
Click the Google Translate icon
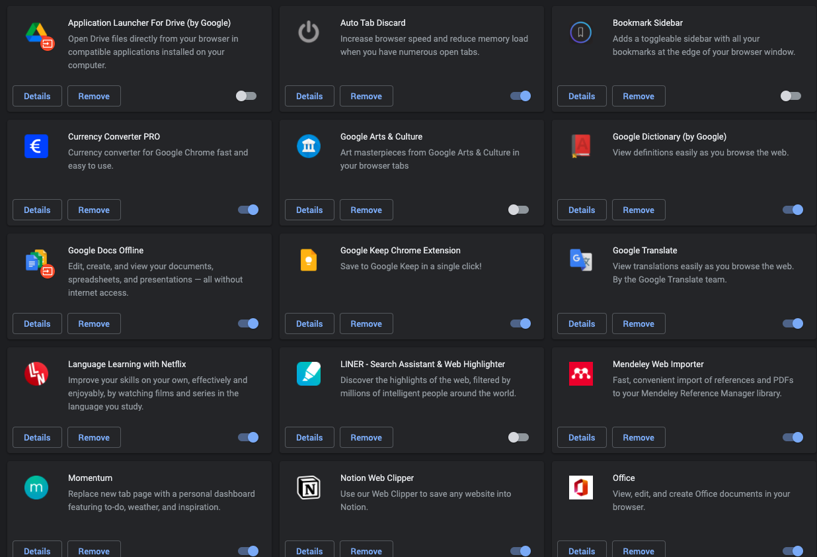point(581,260)
